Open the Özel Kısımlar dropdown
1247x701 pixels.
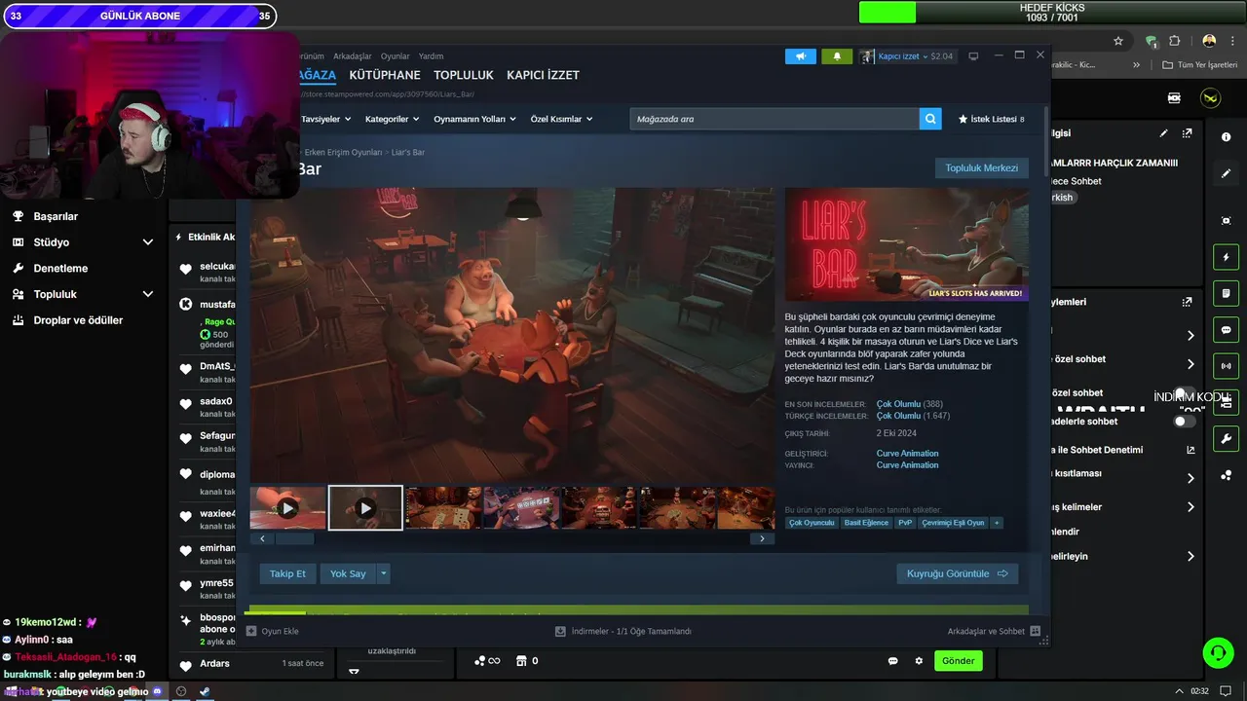click(561, 119)
